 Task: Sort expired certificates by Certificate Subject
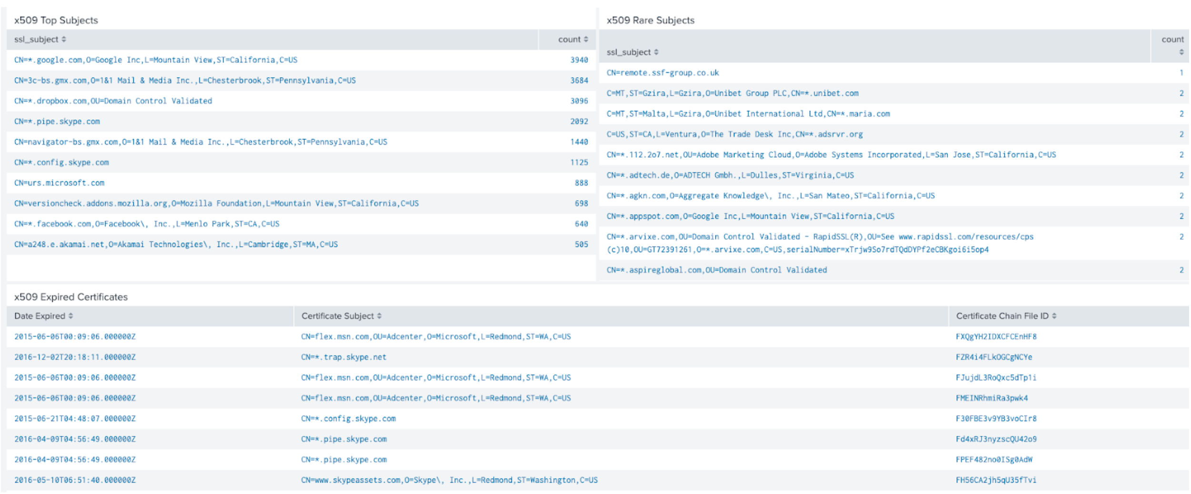(341, 316)
